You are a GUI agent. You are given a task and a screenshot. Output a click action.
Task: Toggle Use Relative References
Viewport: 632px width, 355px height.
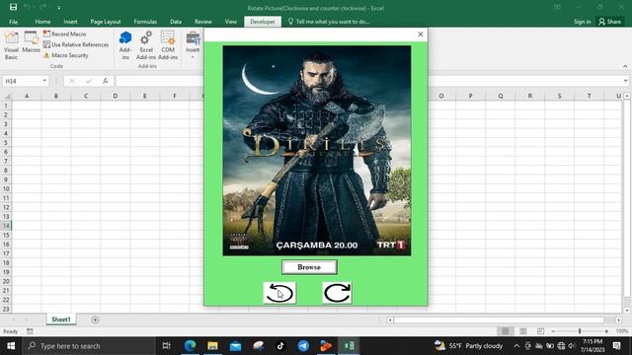[x=76, y=44]
